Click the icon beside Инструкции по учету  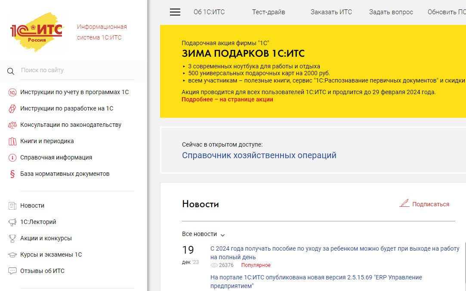pos(12,92)
